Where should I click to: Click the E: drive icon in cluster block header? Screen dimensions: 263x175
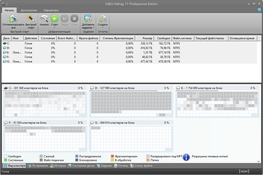point(178,88)
